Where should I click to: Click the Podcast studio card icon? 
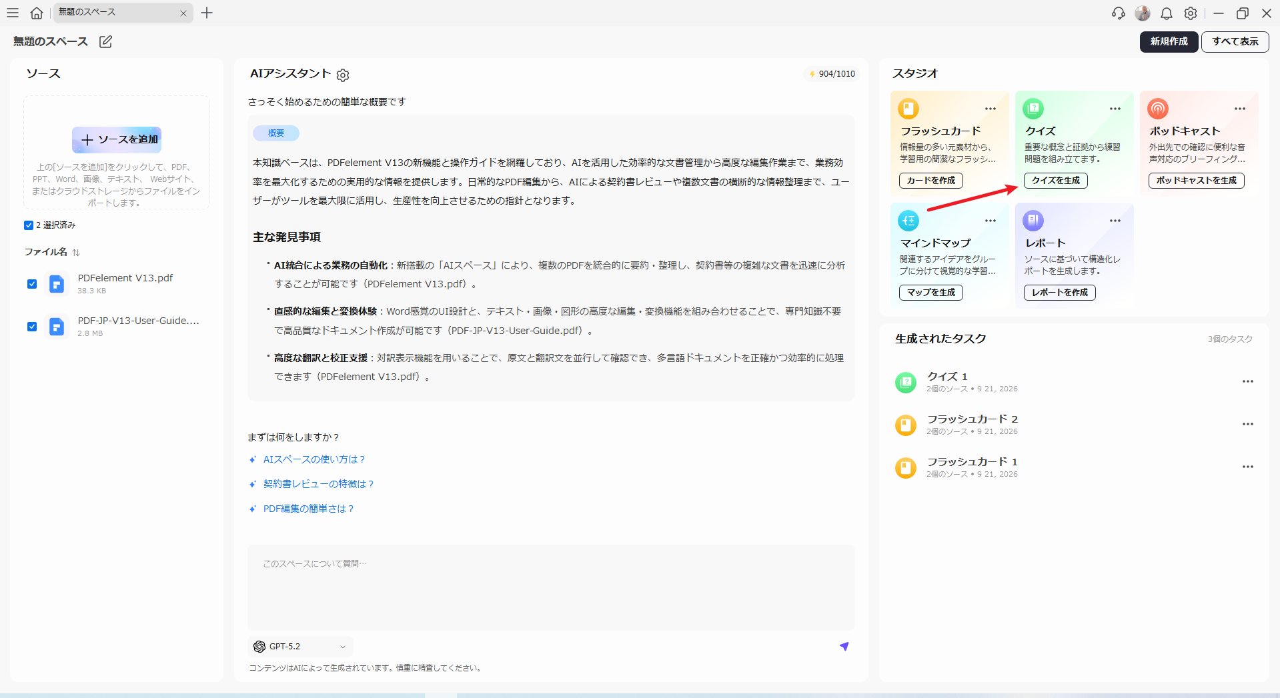click(x=1158, y=108)
